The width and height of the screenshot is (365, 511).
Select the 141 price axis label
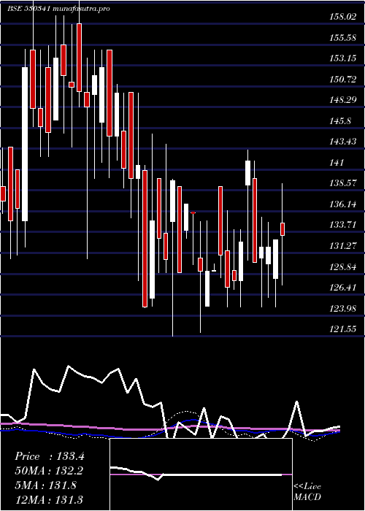pos(337,163)
